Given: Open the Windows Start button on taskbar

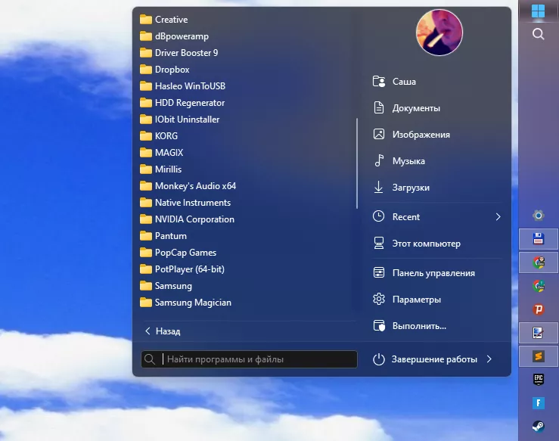Looking at the screenshot, I should 538,11.
